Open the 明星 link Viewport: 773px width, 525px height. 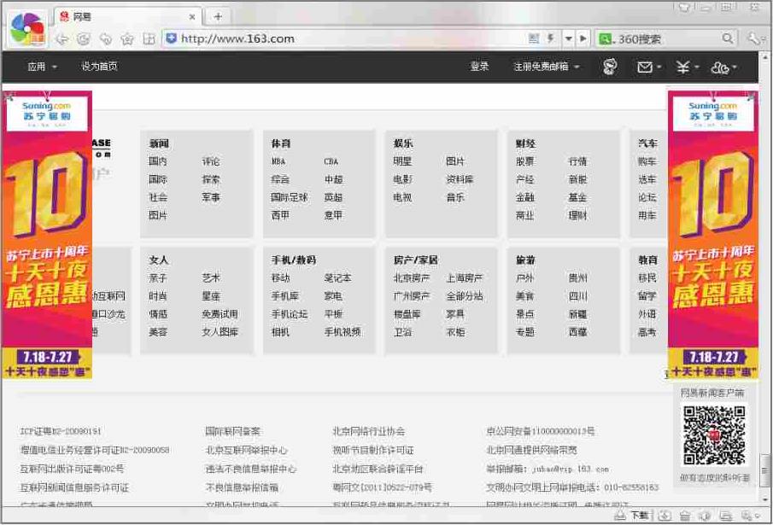402,161
